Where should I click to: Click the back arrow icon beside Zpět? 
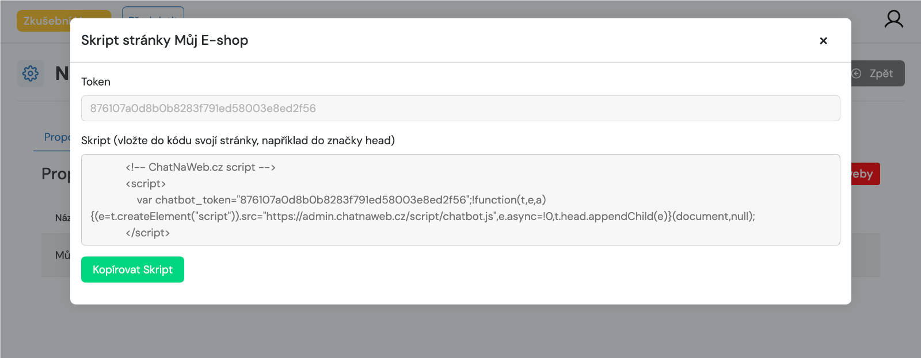pyautogui.click(x=857, y=74)
